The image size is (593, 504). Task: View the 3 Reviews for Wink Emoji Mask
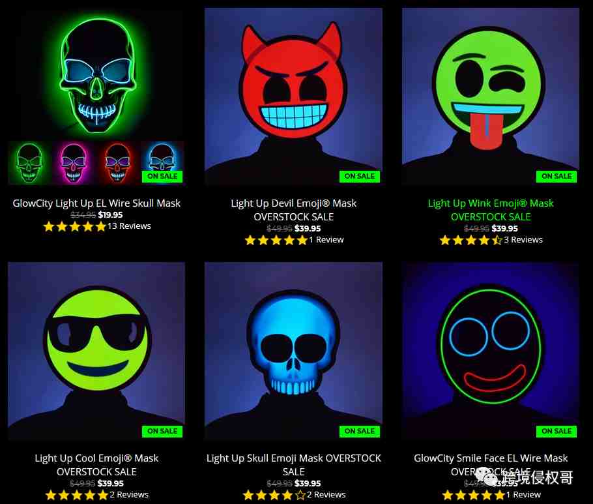(x=523, y=239)
